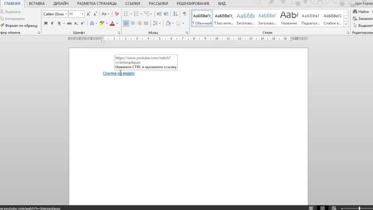
Task: Apply the Подзаголовок style
Action: tap(311, 18)
